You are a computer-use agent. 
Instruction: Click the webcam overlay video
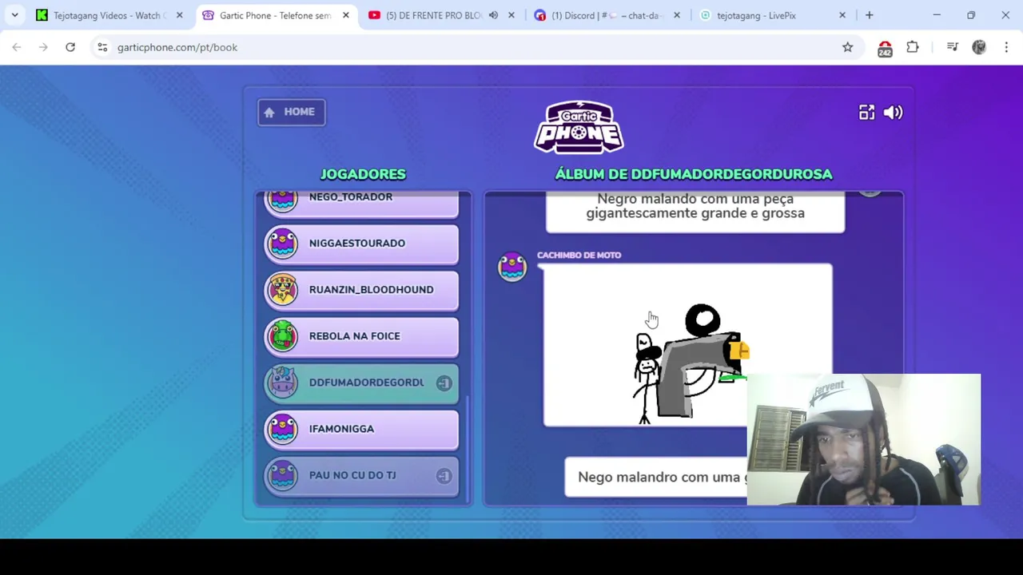864,439
